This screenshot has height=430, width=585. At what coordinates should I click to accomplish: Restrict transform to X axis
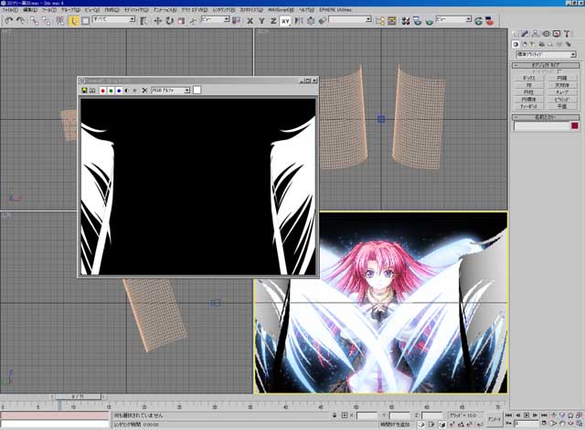point(250,21)
